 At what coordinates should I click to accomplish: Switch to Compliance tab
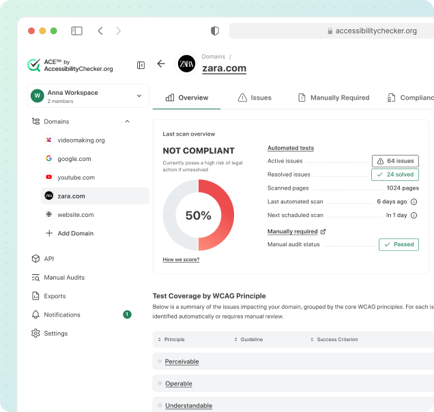(411, 98)
